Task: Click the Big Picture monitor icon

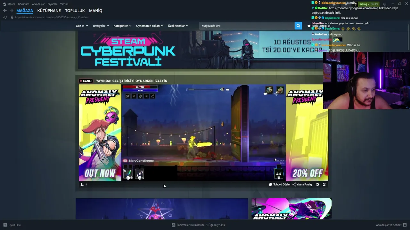Action: [384, 4]
